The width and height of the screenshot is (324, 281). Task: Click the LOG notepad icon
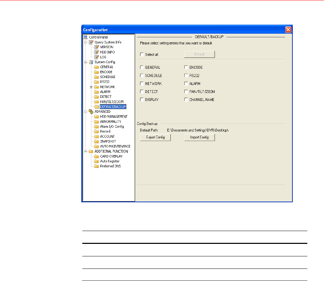pyautogui.click(x=97, y=57)
